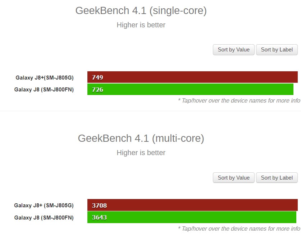
Task: Click the tap/hover note under multi-core chart
Action: (x=239, y=229)
